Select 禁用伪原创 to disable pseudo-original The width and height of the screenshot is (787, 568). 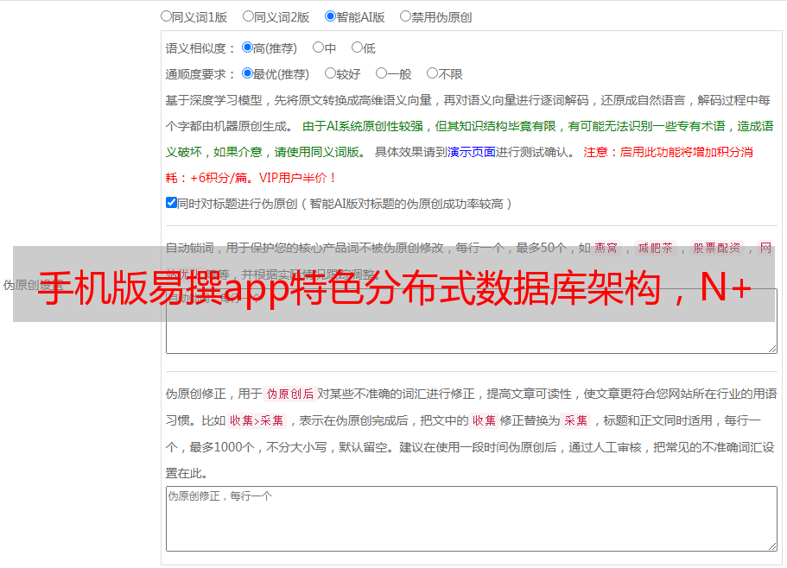coord(405,16)
